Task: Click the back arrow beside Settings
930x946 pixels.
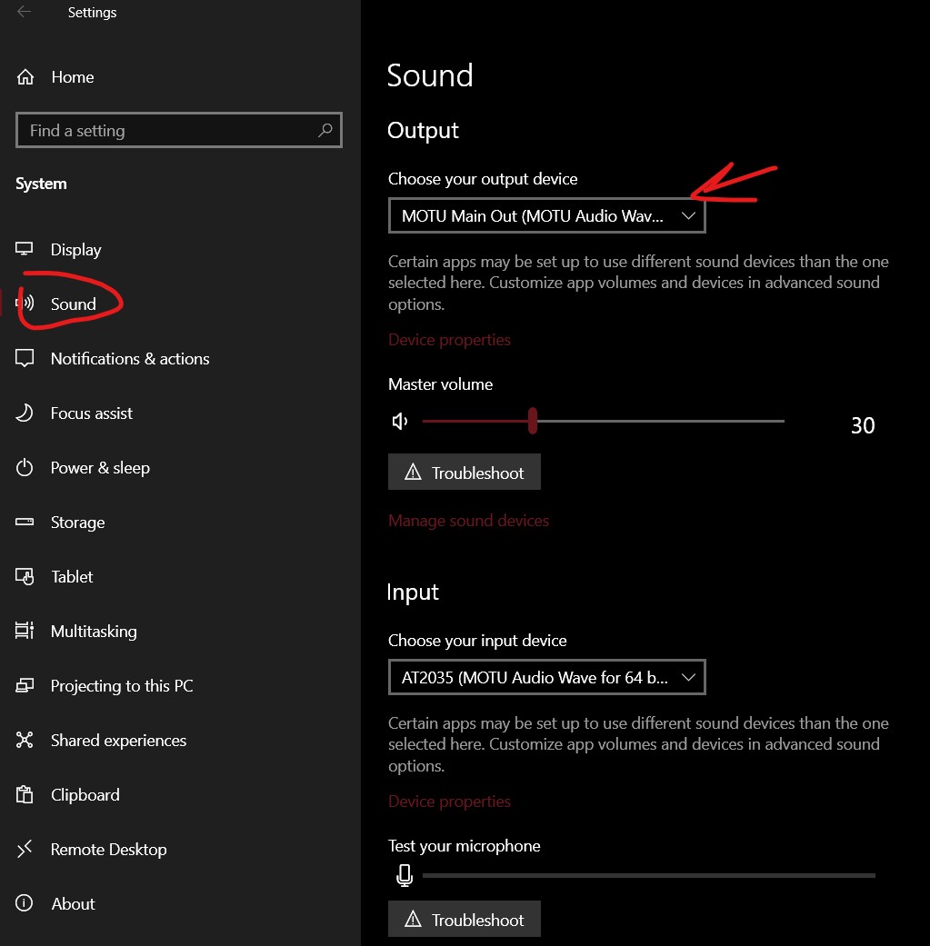Action: coord(24,12)
